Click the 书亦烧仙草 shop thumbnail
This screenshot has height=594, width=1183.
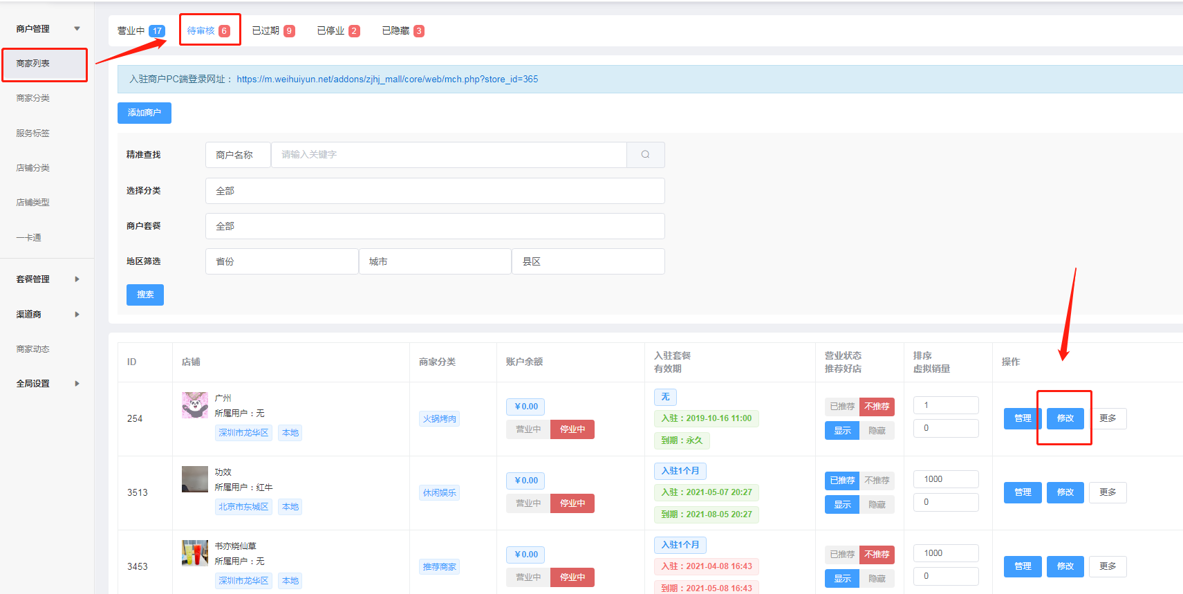point(195,553)
